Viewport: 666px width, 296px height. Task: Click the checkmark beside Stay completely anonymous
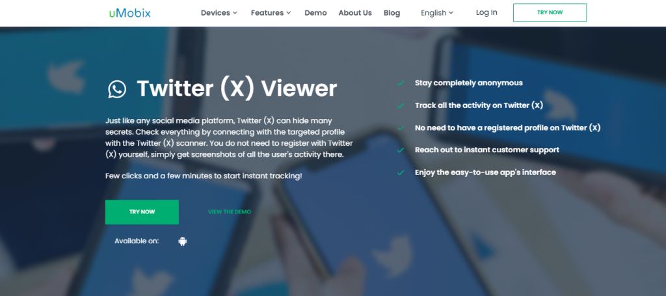401,83
